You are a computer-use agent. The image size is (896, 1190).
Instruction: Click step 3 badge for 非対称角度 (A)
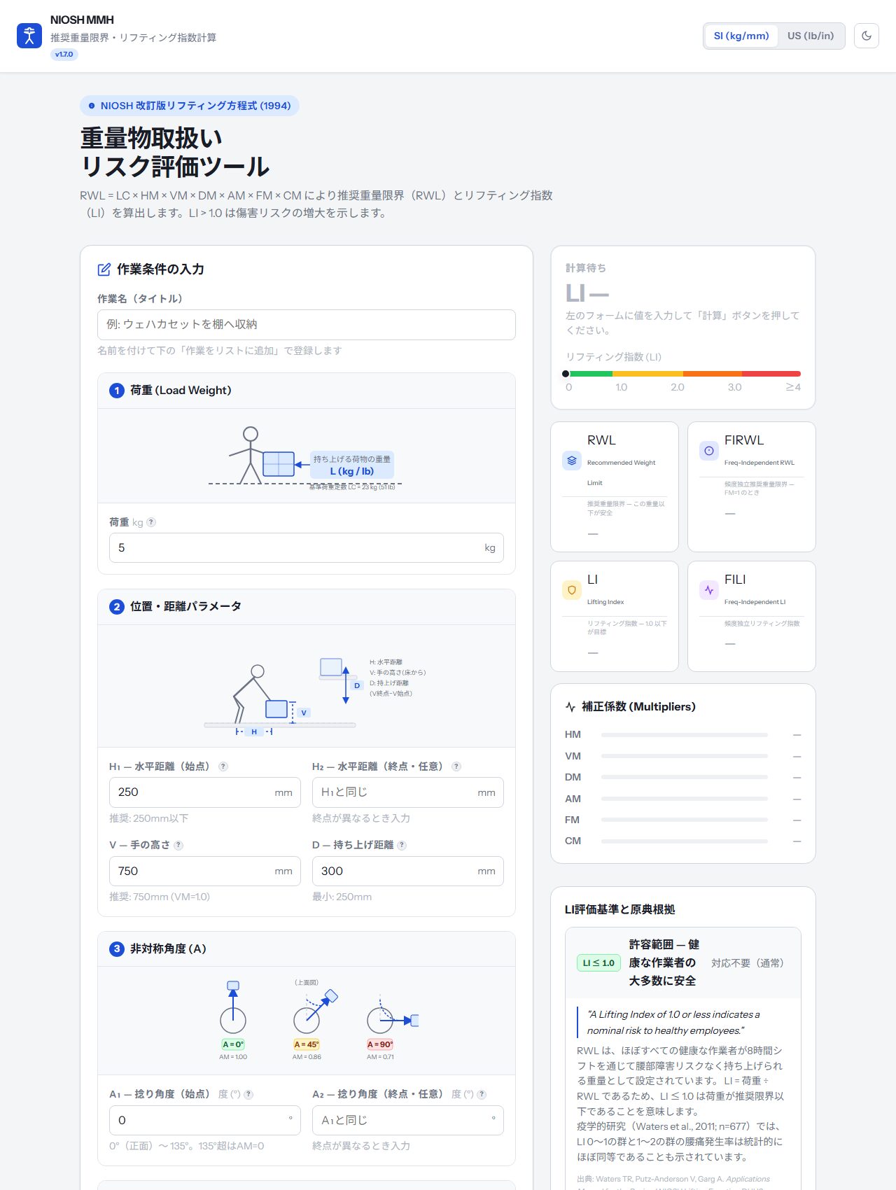(x=117, y=949)
